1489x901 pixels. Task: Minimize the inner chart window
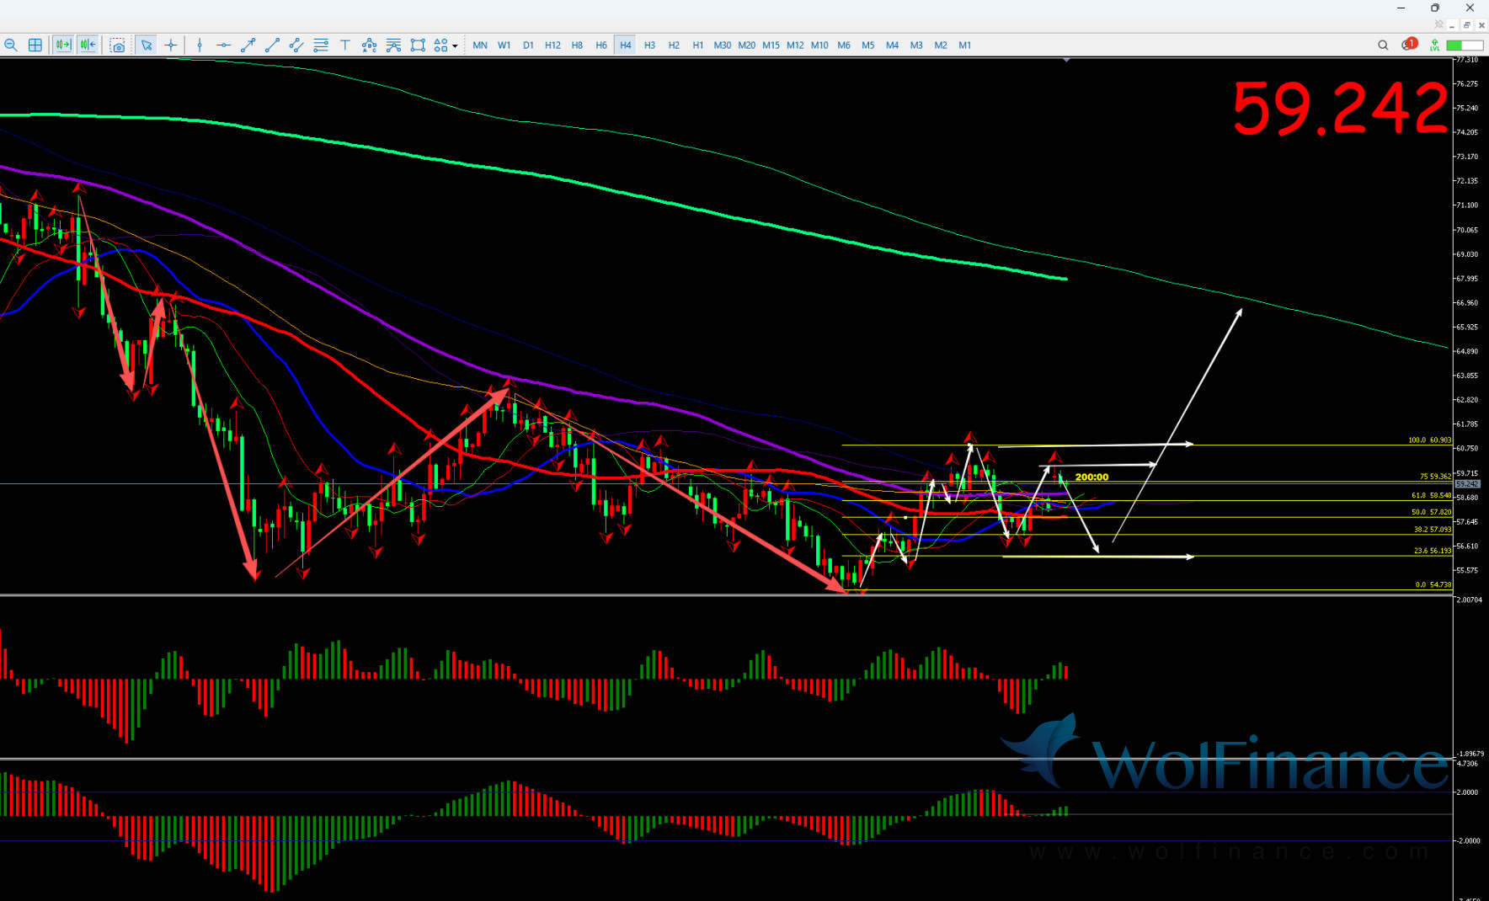(x=1452, y=25)
